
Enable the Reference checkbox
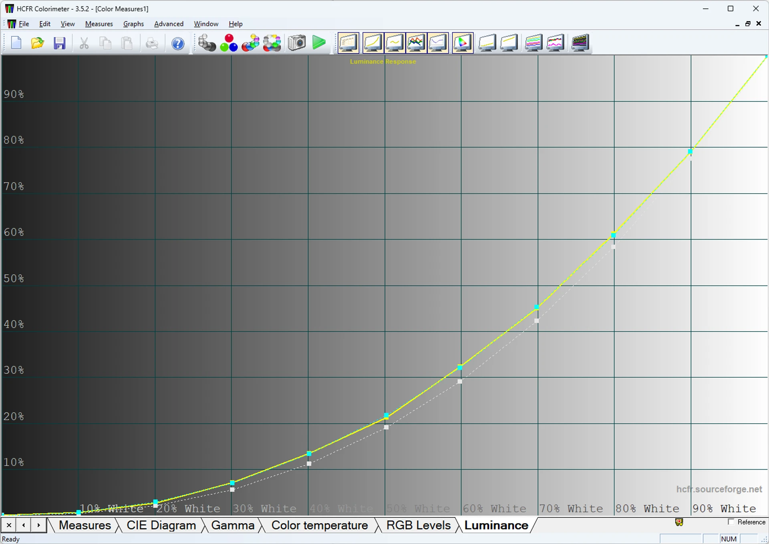pos(731,522)
